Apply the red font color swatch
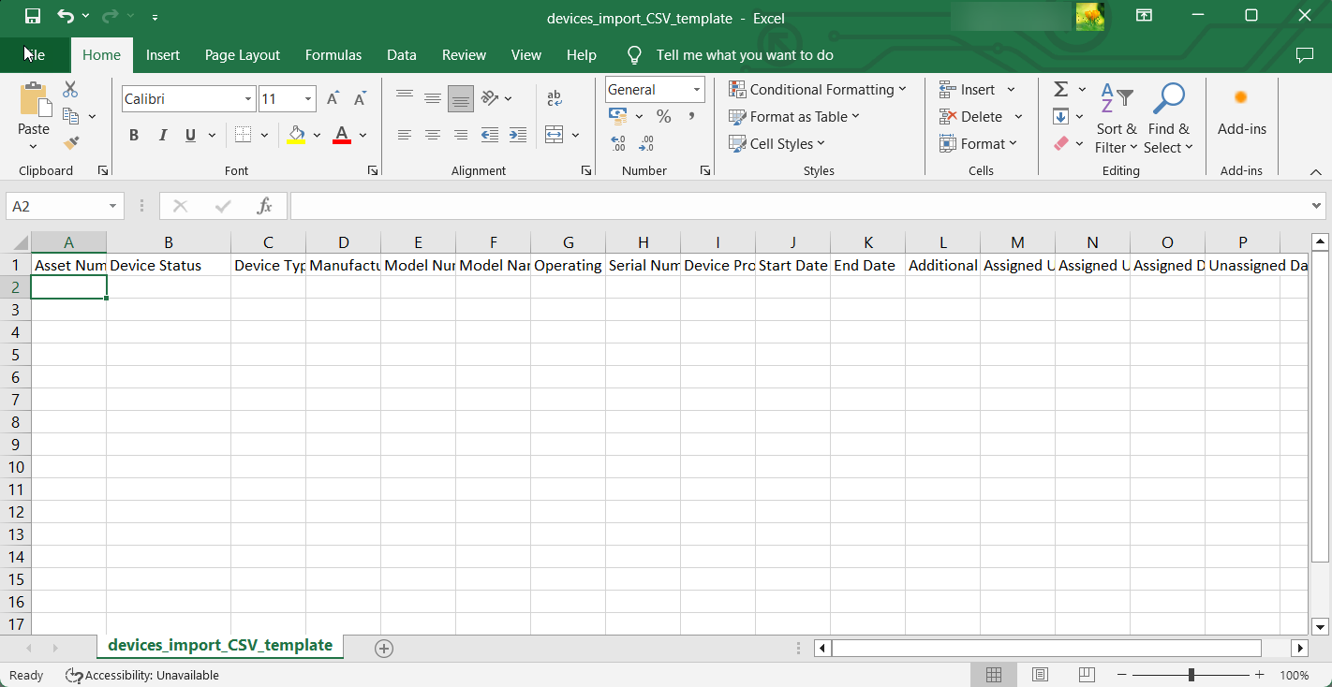1332x687 pixels. (x=342, y=135)
